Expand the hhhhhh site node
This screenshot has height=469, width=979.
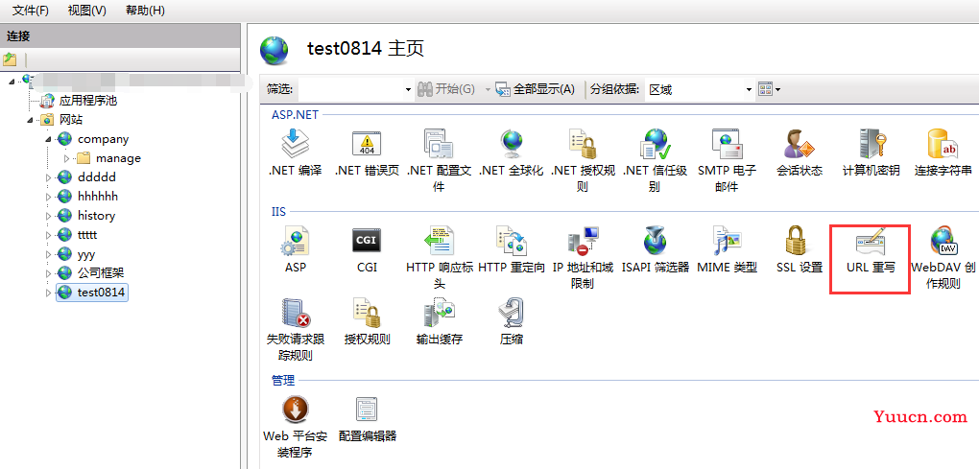49,197
